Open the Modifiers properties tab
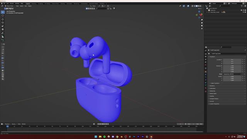247x139 pixels. (x=206, y=75)
